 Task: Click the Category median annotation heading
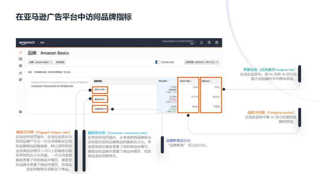[271, 112]
